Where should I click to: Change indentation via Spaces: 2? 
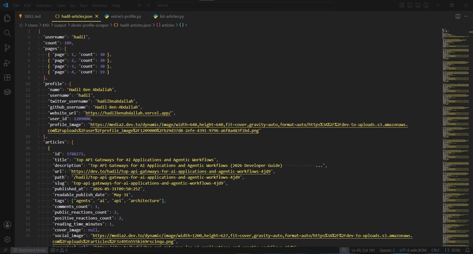(x=387, y=250)
